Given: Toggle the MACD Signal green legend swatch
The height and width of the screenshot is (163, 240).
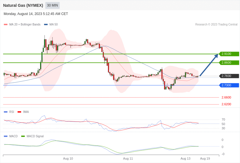Looking at the screenshot, I should pyautogui.click(x=23, y=136).
